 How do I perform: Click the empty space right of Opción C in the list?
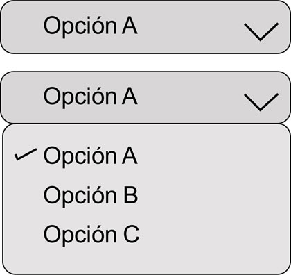[215, 235]
